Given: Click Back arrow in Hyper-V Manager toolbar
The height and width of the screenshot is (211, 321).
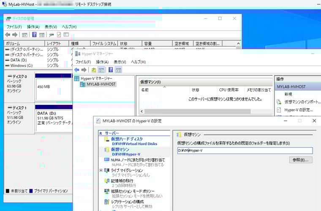Looking at the screenshot, I should pyautogui.click(x=77, y=70).
